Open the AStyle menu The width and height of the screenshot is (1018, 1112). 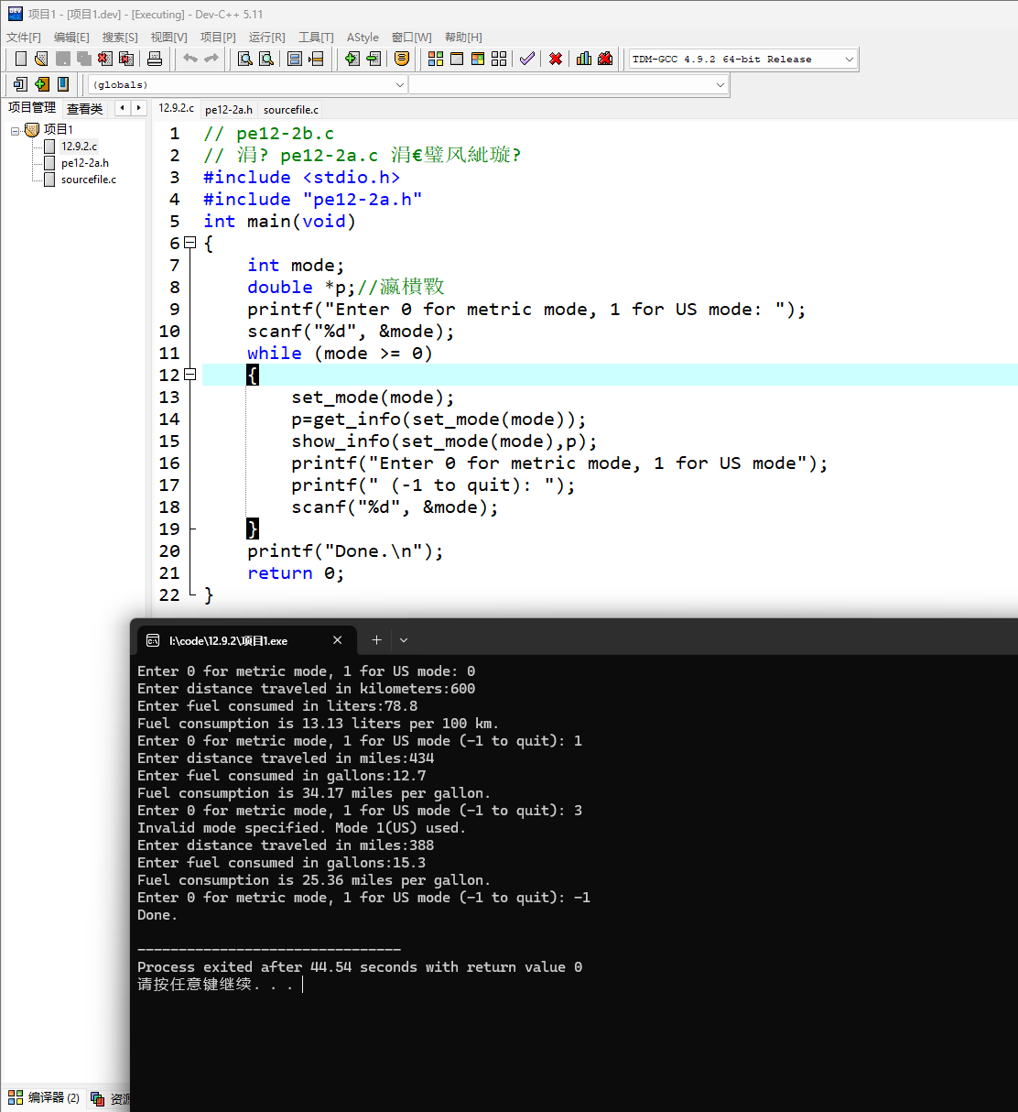(363, 37)
